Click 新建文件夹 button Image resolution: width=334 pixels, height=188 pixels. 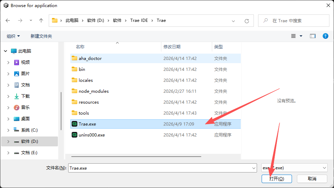pyautogui.click(x=41, y=36)
